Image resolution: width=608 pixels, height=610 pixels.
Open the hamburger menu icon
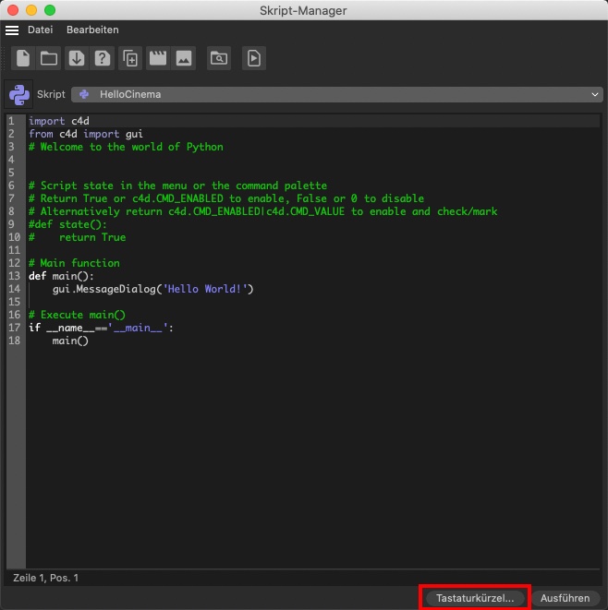[12, 30]
